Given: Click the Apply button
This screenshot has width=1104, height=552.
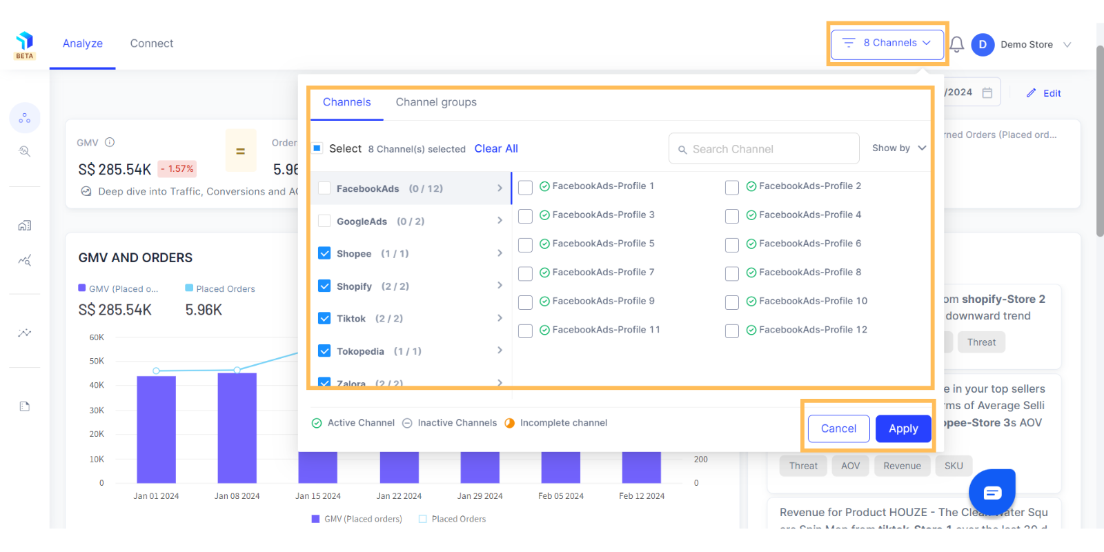Looking at the screenshot, I should pos(903,428).
